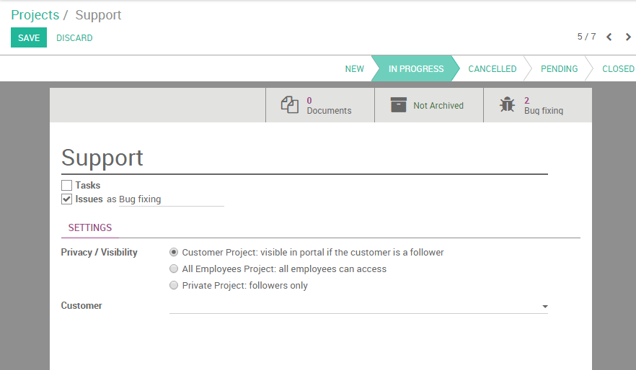Go to previous record arrow
The width and height of the screenshot is (636, 370).
(x=609, y=37)
